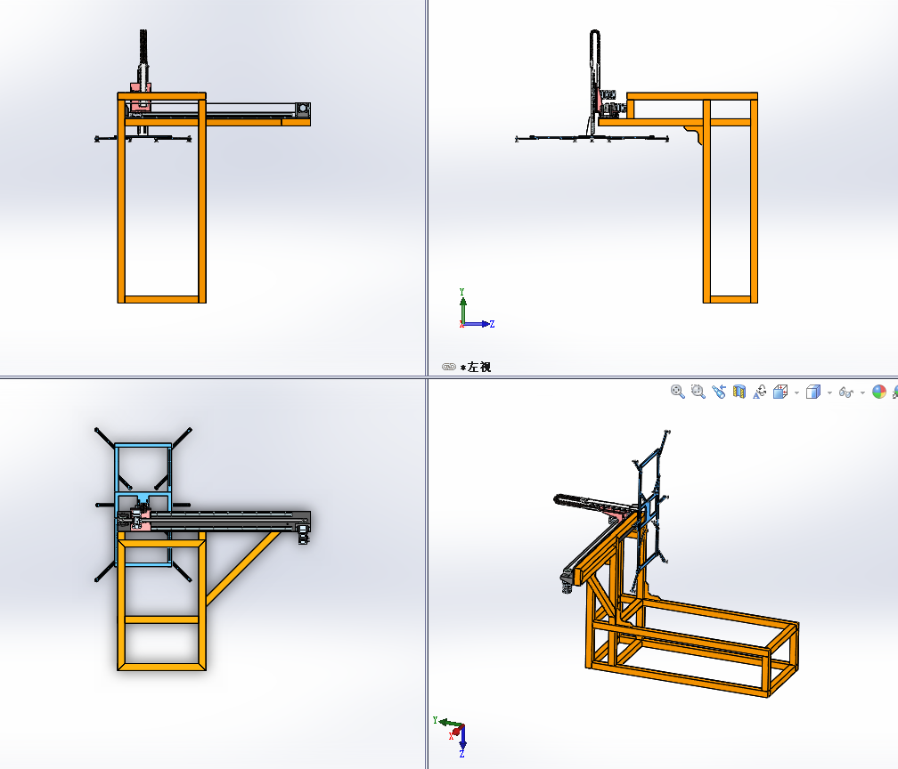Click the Edit Appearance color ball
The width and height of the screenshot is (898, 769).
coord(879,392)
